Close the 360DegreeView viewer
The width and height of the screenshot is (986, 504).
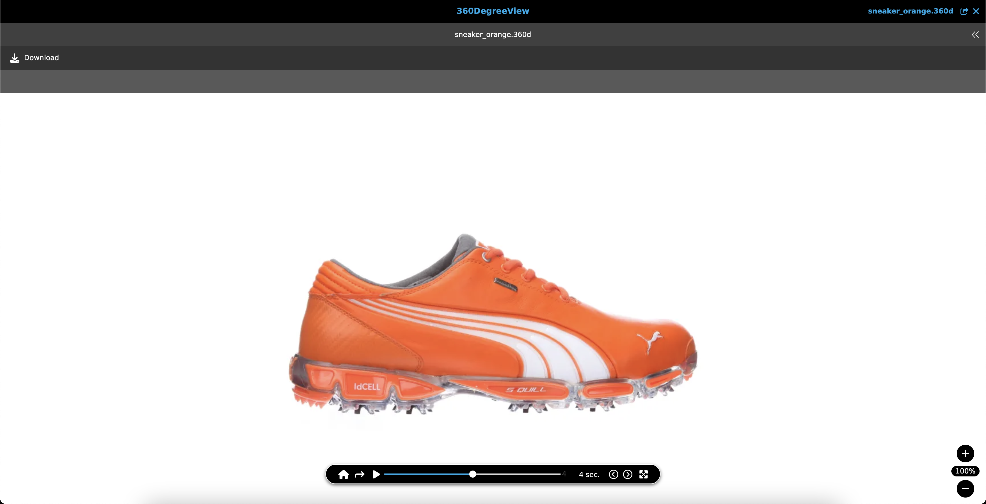[976, 11]
